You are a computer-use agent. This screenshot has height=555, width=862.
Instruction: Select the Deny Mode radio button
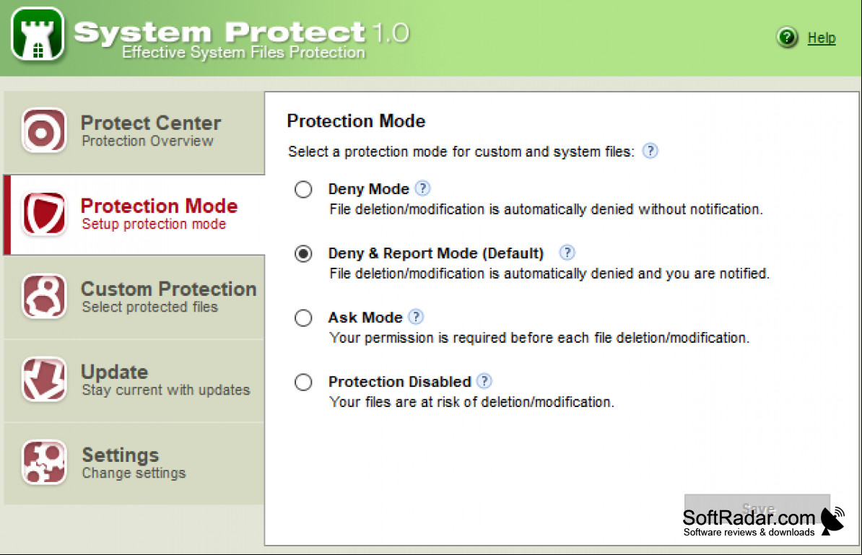click(x=303, y=190)
